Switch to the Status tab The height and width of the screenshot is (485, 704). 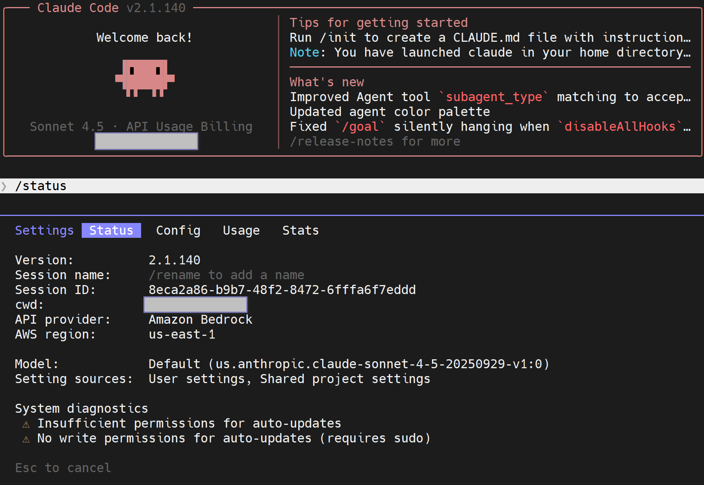pyautogui.click(x=111, y=230)
